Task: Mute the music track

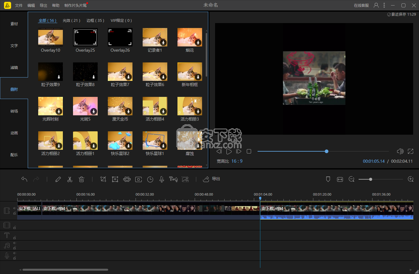Action: point(14,243)
